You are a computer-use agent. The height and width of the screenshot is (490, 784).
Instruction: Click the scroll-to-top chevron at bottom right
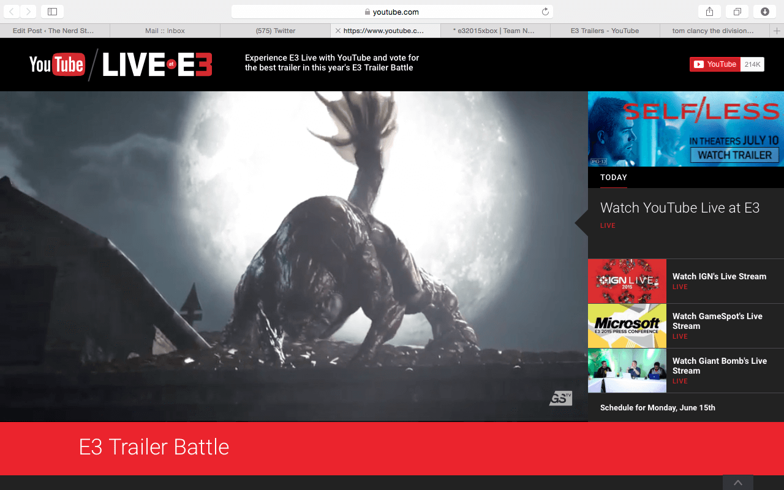737,482
